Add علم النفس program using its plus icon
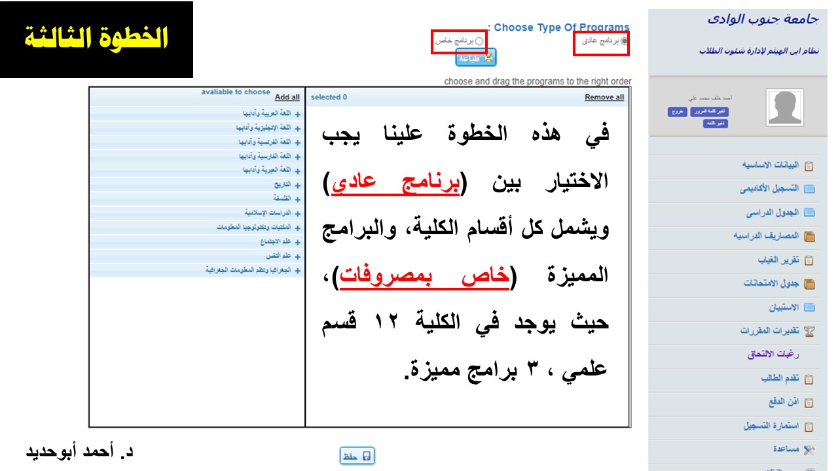This screenshot has height=471, width=838. pyautogui.click(x=298, y=256)
